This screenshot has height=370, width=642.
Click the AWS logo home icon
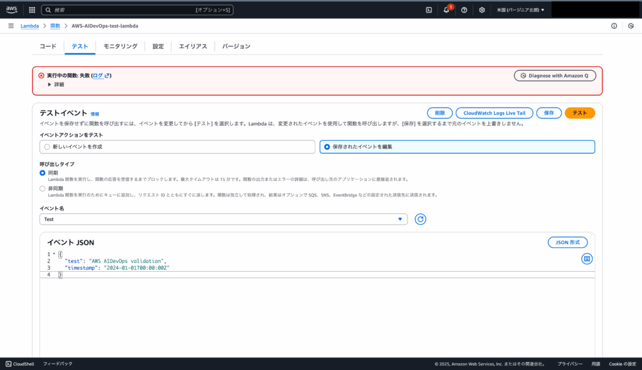pyautogui.click(x=12, y=10)
